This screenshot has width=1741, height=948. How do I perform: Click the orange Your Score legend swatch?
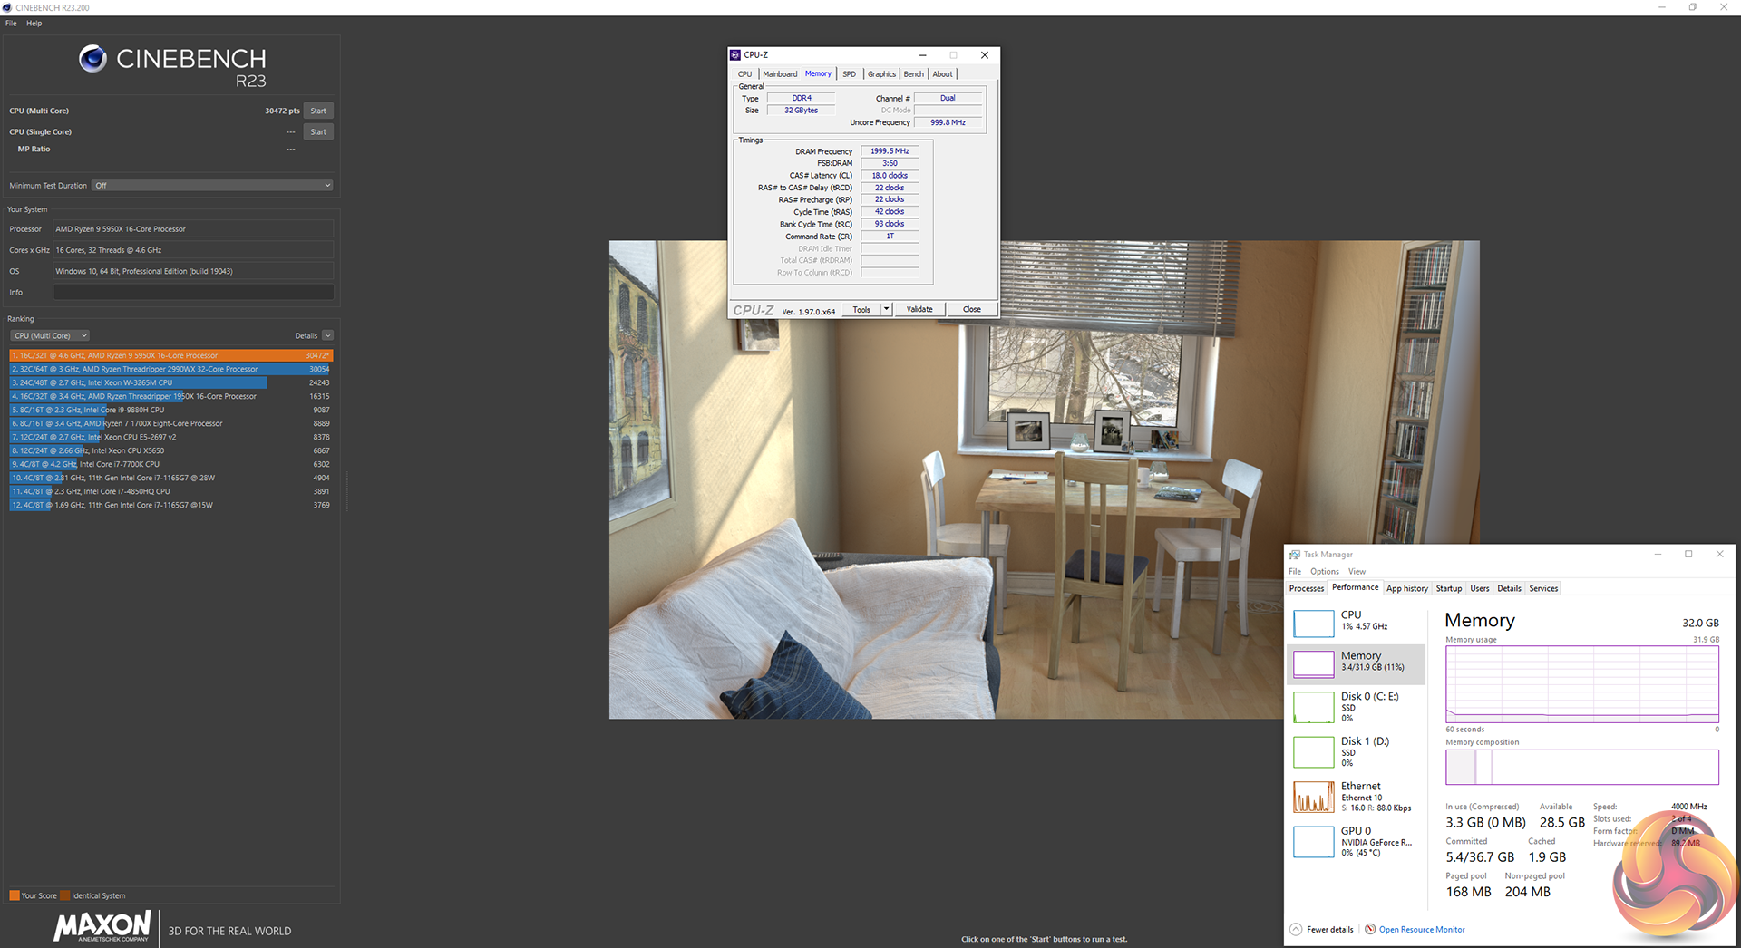click(15, 895)
